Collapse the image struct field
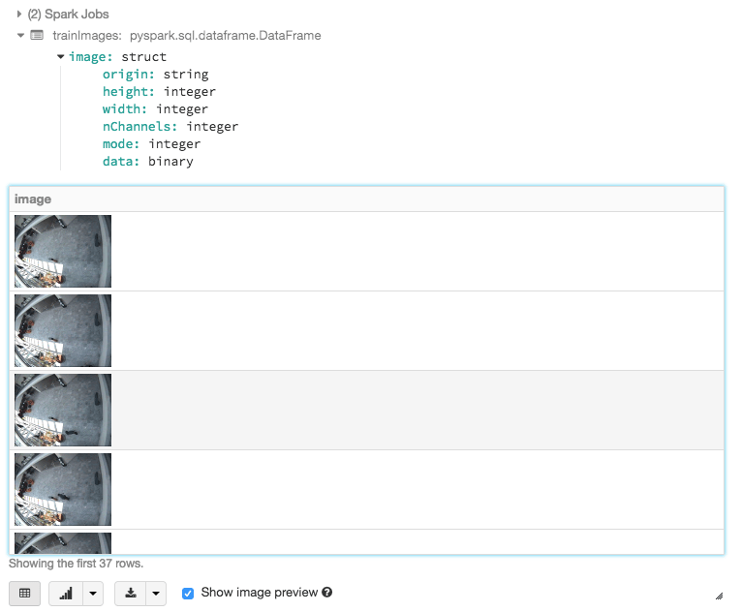The height and width of the screenshot is (612, 741). (x=61, y=56)
